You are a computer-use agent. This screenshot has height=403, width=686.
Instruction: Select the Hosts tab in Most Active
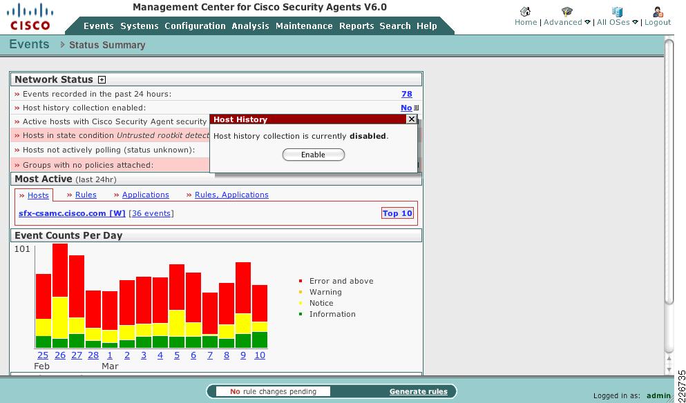pos(38,195)
